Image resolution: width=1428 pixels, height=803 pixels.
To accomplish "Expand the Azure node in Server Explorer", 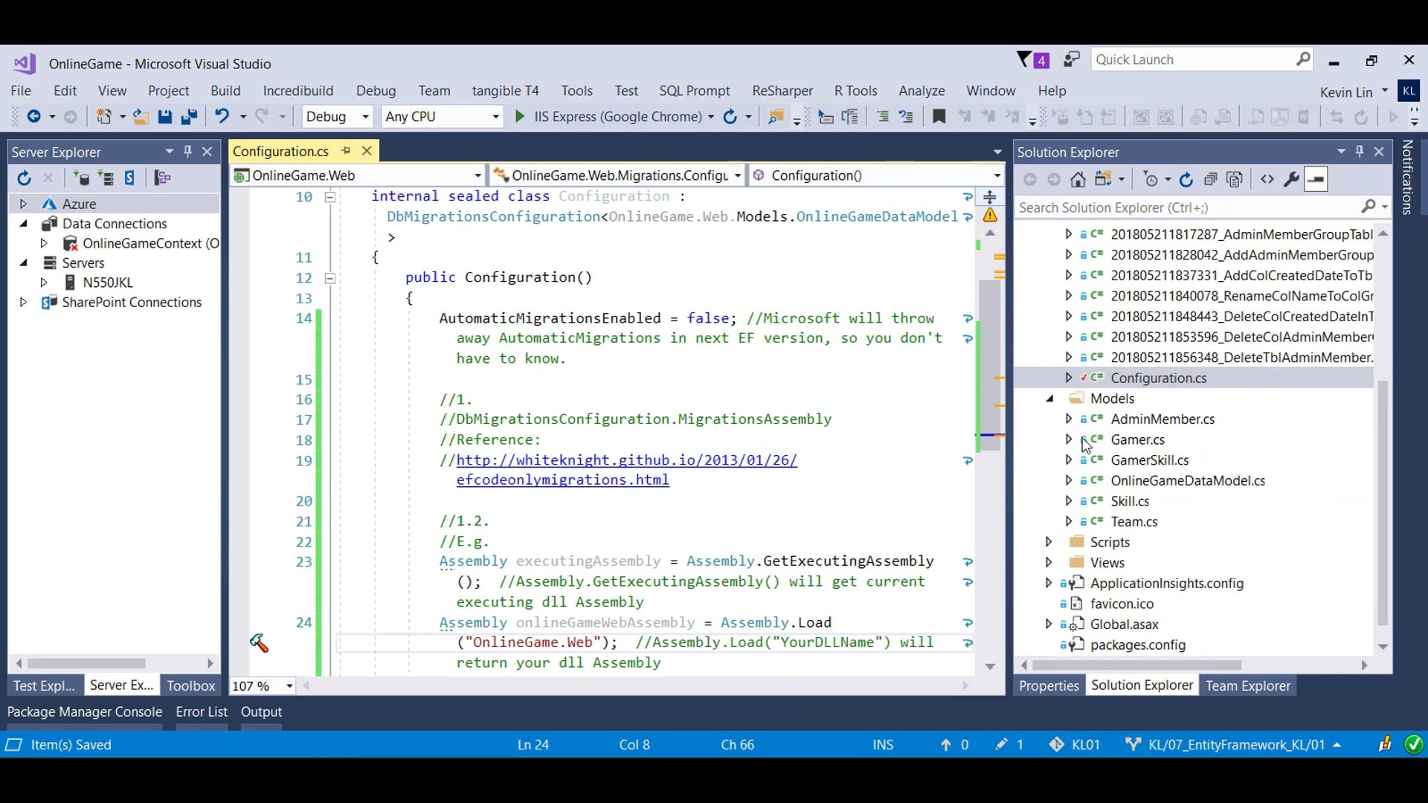I will (23, 204).
